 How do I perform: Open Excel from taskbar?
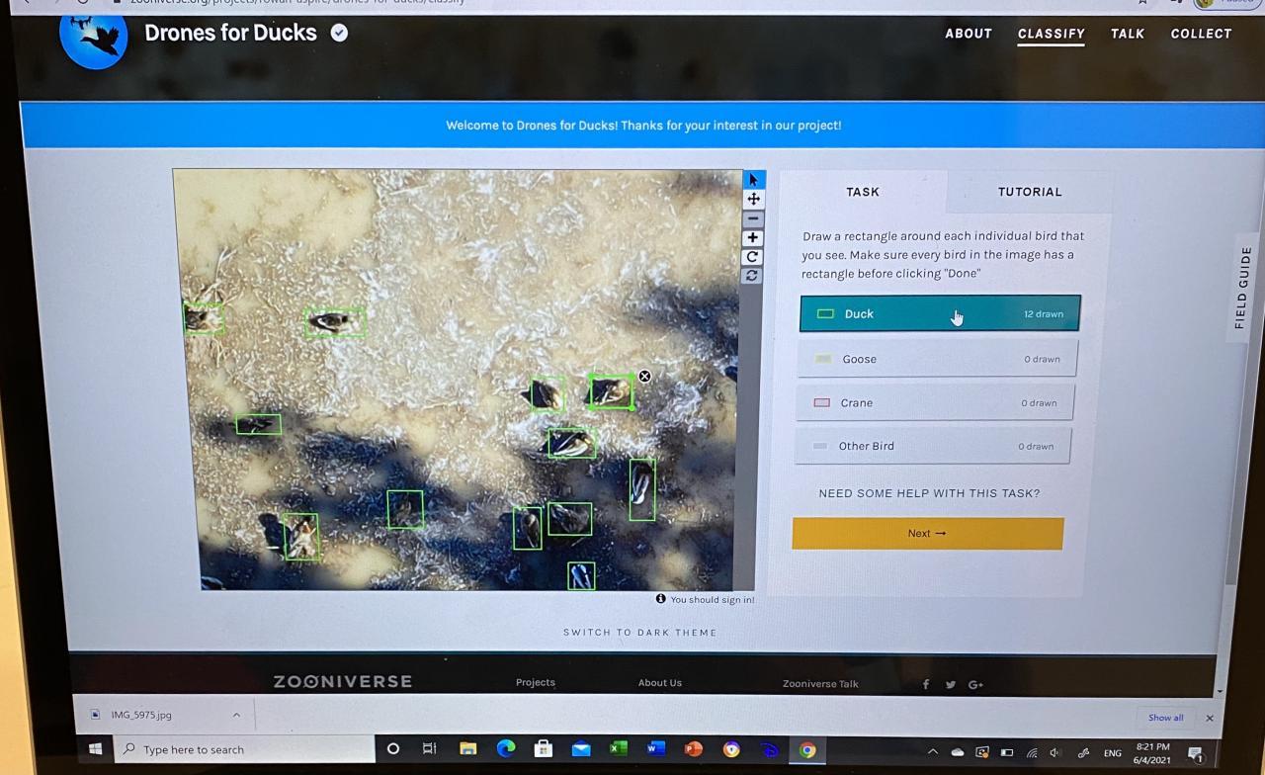pos(618,748)
